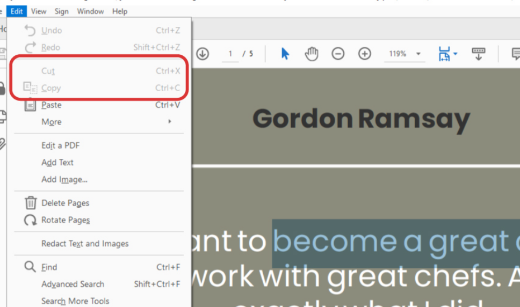Expand the More submenu
520x307 pixels.
99,122
